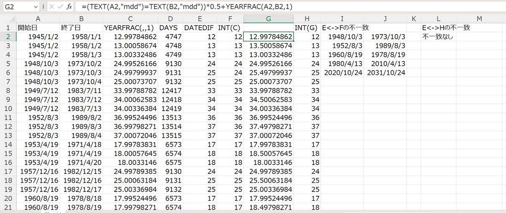Click the YEARFRAC(,,1) header cell
506x213 pixels.
130,27
